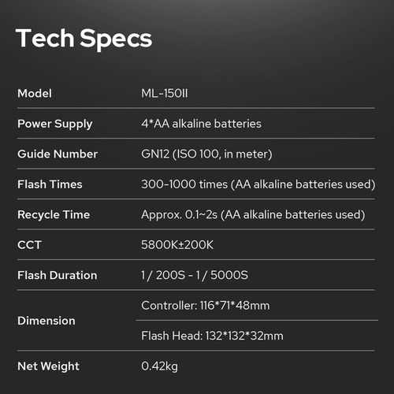
Task: Click the ML-150II model value
Action: coord(165,94)
